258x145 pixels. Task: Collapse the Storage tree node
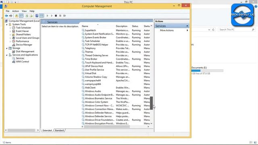pyautogui.click(x=7, y=48)
